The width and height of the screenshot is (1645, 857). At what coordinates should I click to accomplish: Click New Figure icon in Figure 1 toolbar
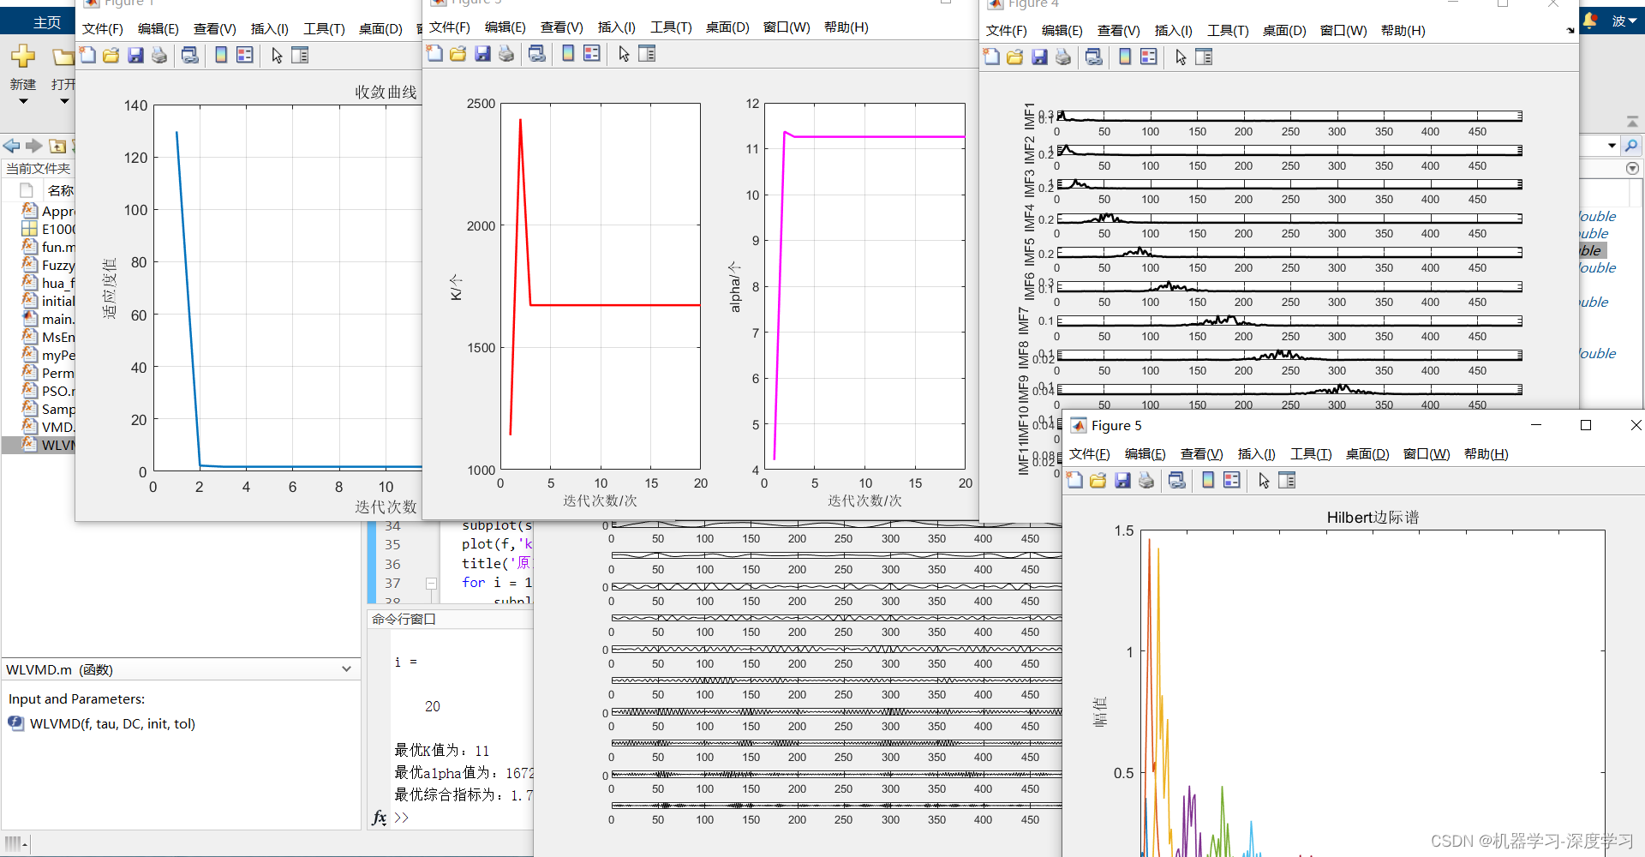point(87,55)
